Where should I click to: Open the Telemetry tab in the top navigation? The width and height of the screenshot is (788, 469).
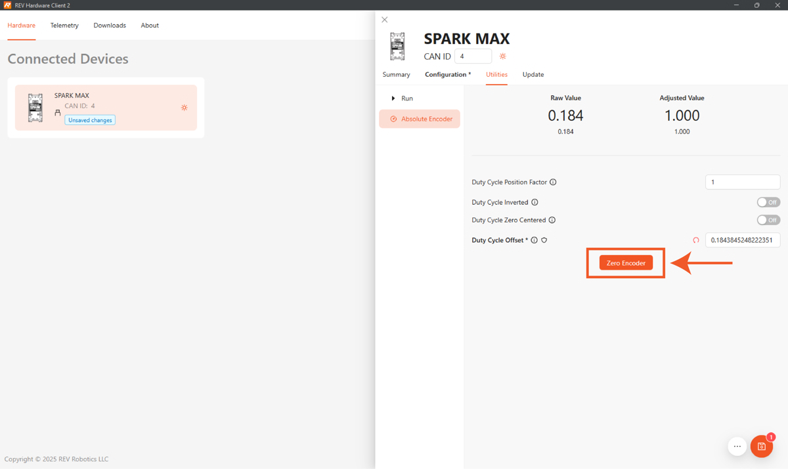[x=64, y=26]
